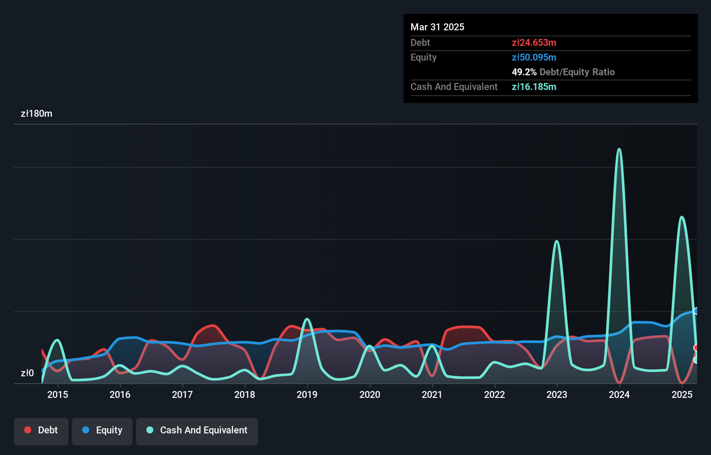Click the blue Equity endpoint marker
This screenshot has height=455, width=711.
[696, 311]
